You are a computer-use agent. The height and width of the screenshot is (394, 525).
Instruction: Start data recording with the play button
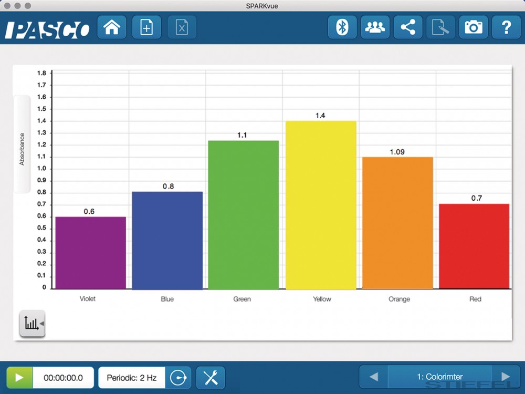point(19,377)
